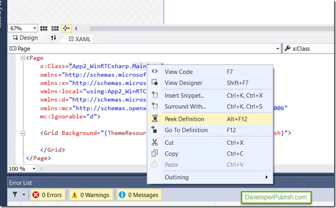Click the Copy pages icon
Viewport: 336px width, 208px height.
coord(154,153)
